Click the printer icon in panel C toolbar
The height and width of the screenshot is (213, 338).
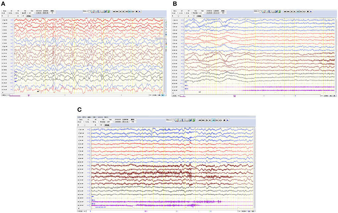pyautogui.click(x=187, y=120)
